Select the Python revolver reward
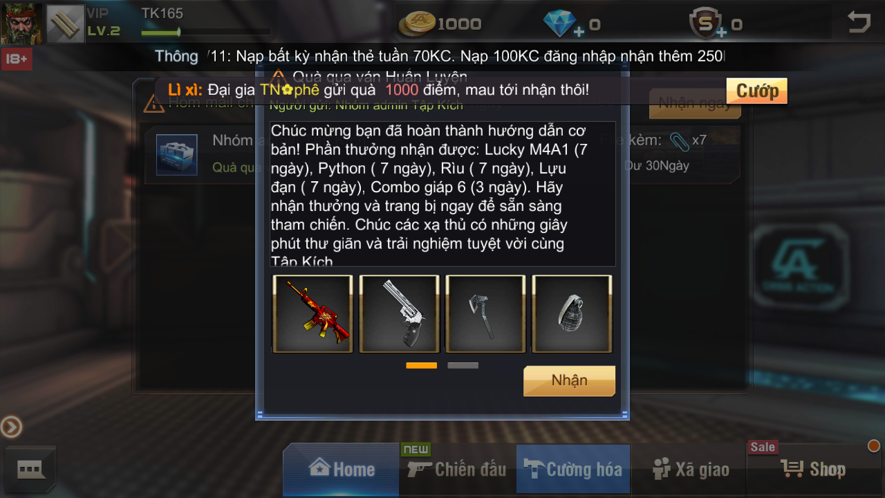885x498 pixels. 400,314
